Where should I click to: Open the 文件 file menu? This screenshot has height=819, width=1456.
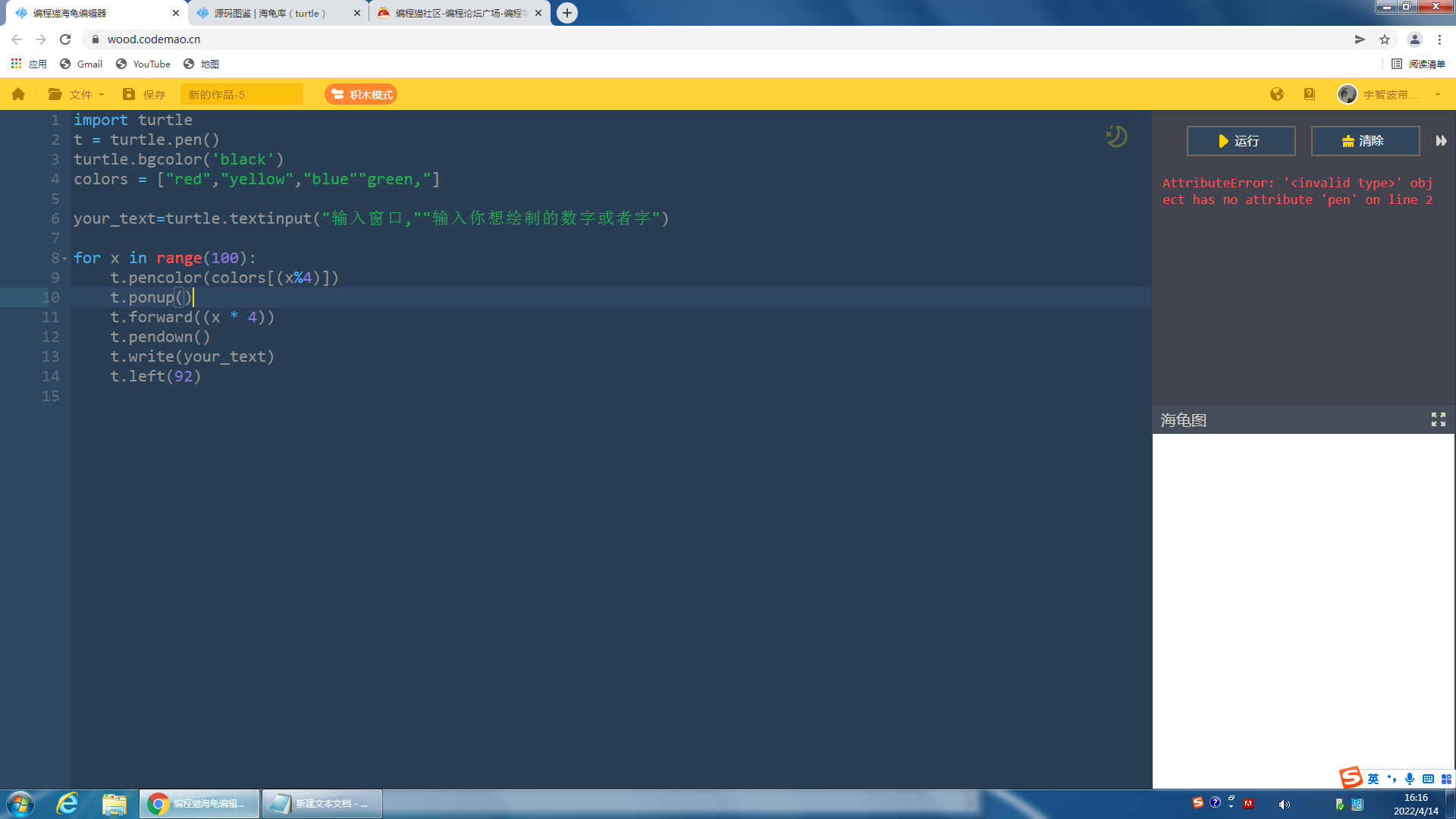[x=76, y=94]
